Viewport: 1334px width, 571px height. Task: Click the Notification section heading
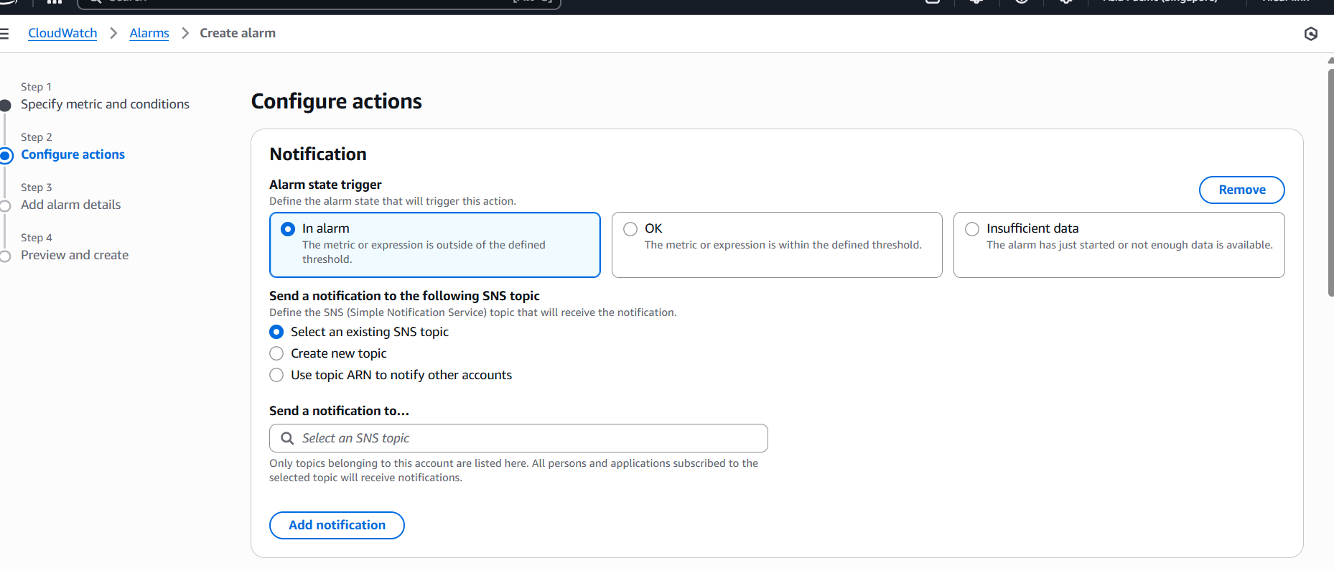click(318, 154)
